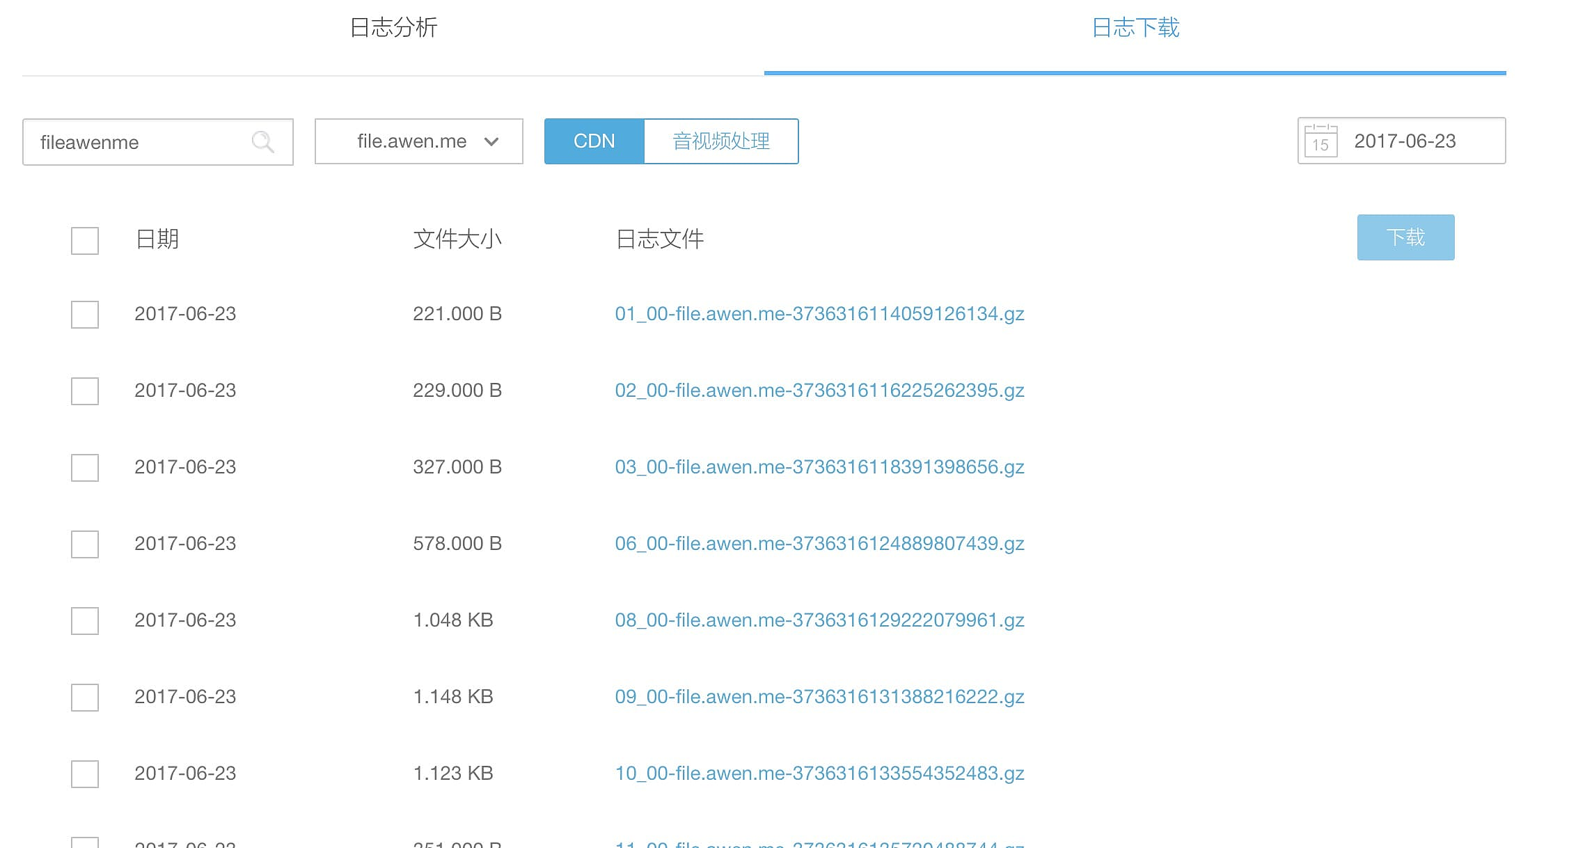Click the 09_00-file.awen.me log link
Viewport: 1569px width, 848px height.
[819, 697]
